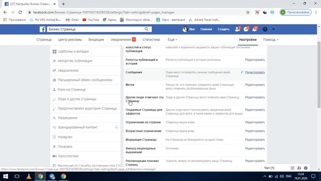Expand the Ещё dropdown menu
Screen dimensions: 321x181
(172, 40)
